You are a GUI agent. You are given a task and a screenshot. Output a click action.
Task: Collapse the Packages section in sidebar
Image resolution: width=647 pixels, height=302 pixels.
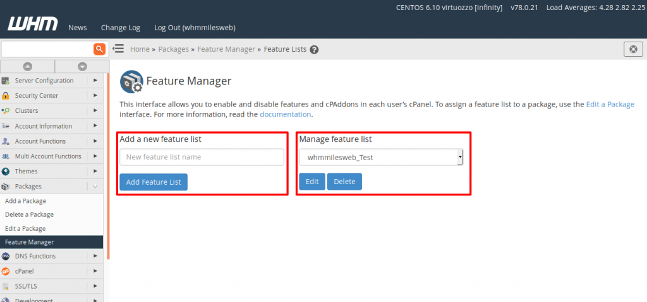tap(95, 187)
